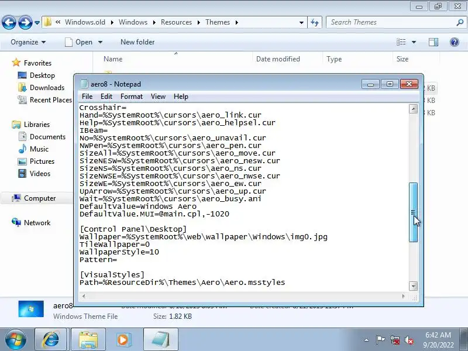Expand arrow after Resources breadcrumb
Viewport: 468px width, 351px height.
[x=198, y=22]
